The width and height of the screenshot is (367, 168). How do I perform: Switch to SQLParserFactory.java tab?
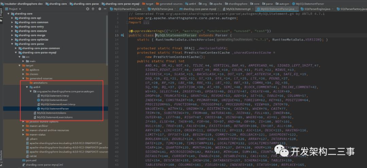[x=352, y=9]
